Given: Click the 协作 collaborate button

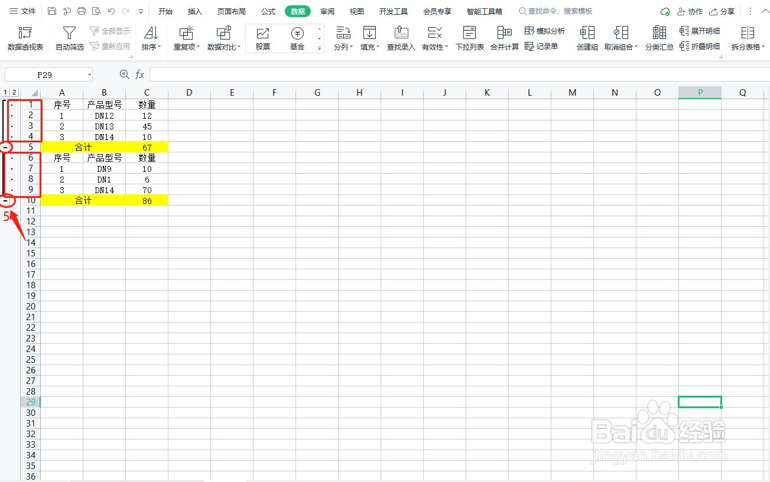Looking at the screenshot, I should [690, 11].
